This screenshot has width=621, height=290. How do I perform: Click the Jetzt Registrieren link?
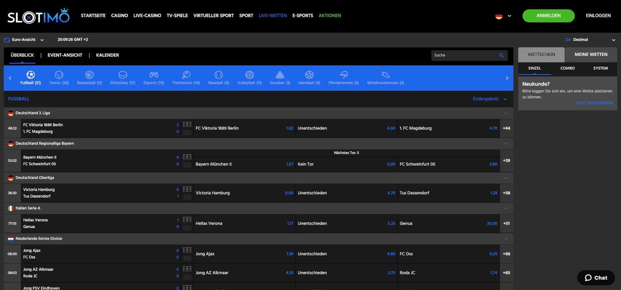pyautogui.click(x=594, y=103)
